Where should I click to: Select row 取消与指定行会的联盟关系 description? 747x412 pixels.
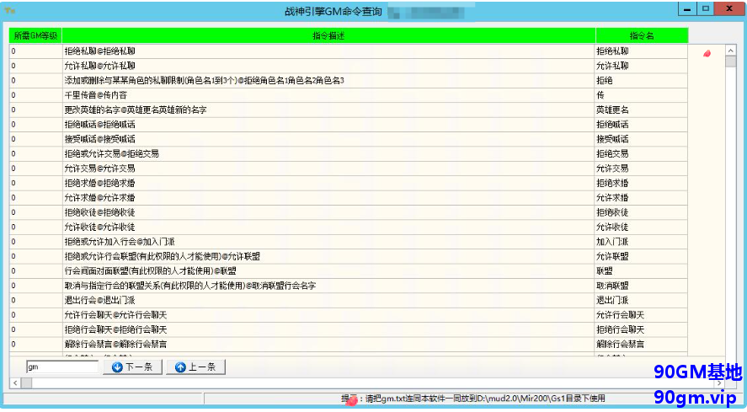(328, 286)
